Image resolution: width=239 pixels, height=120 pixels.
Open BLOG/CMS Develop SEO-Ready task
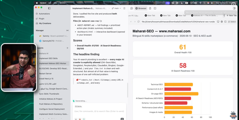53,69
